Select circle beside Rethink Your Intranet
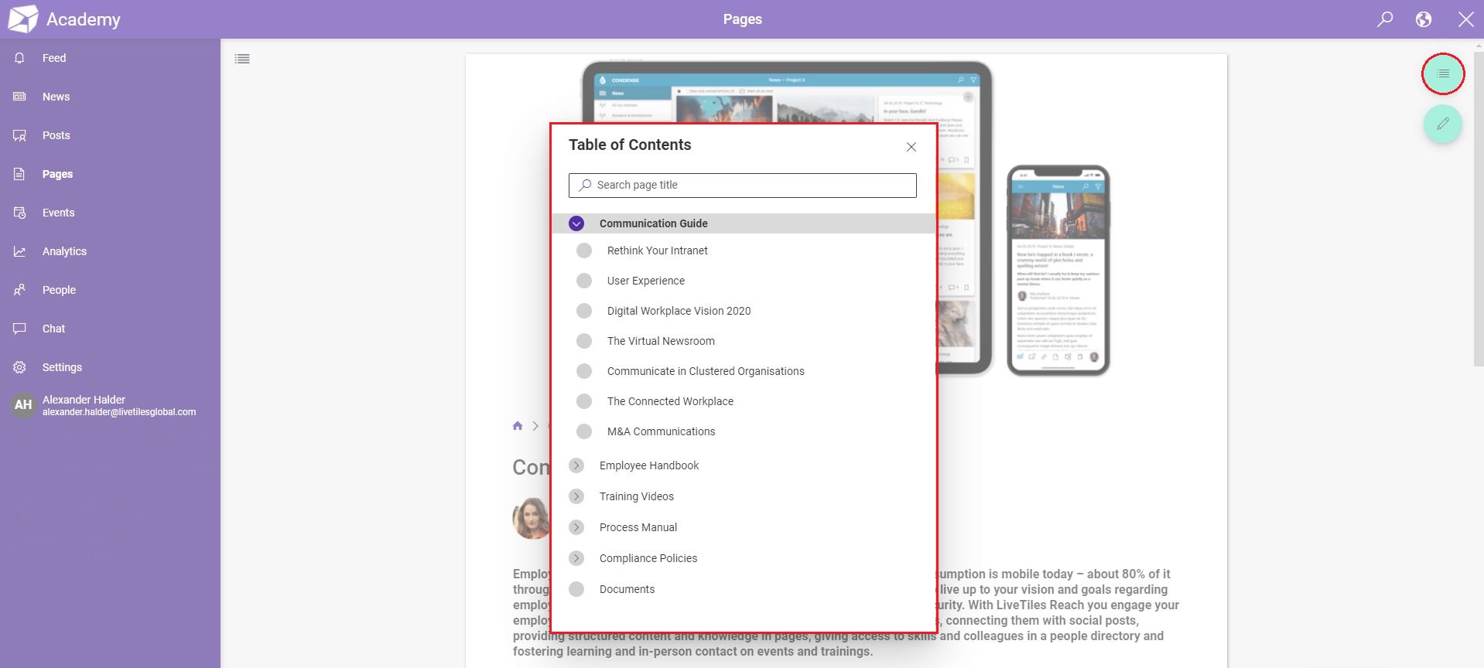This screenshot has height=668, width=1484. point(584,250)
